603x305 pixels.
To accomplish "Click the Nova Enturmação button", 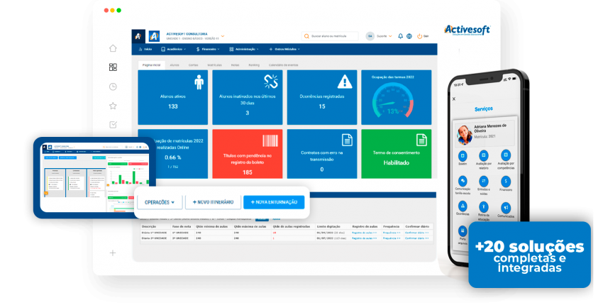I will (x=274, y=202).
